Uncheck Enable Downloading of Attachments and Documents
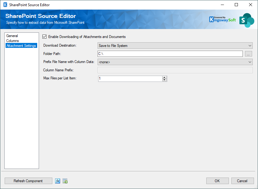 44,36
